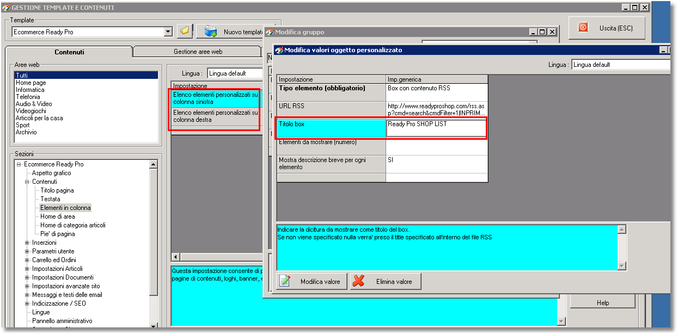Select the URL RSS row label

[331, 110]
